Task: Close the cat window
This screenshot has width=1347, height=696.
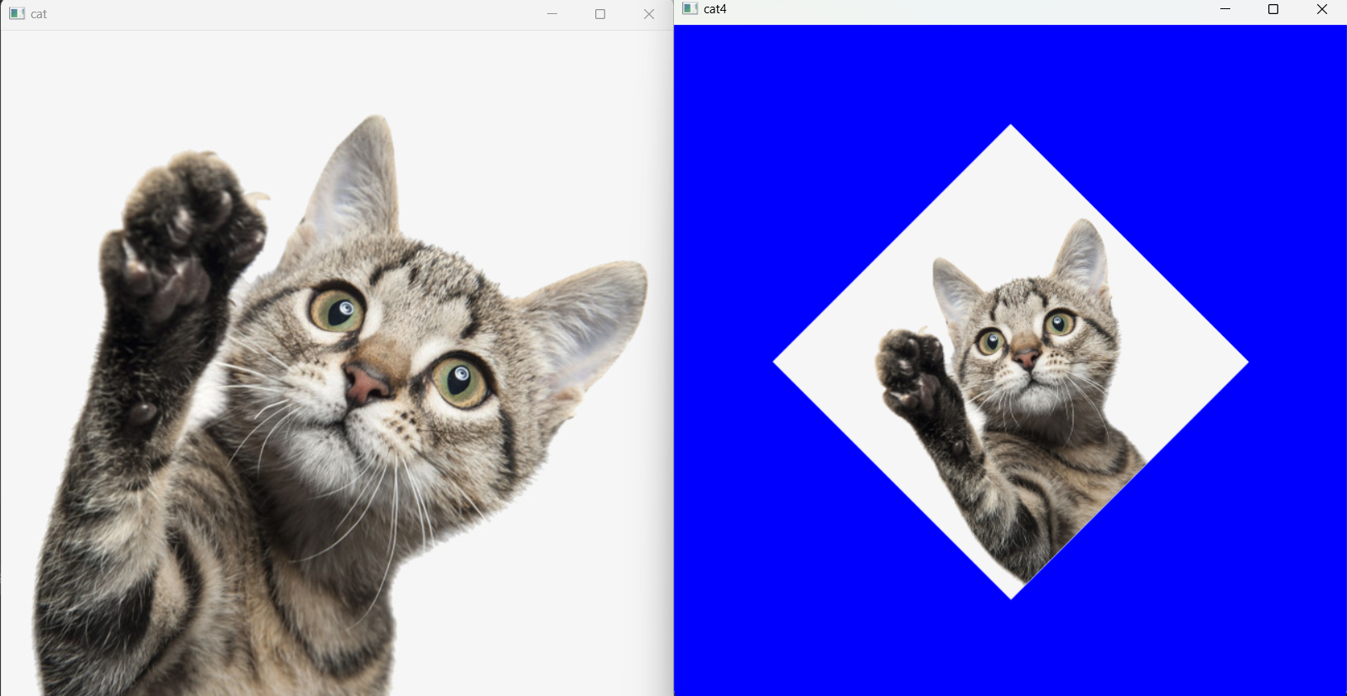Action: (649, 14)
